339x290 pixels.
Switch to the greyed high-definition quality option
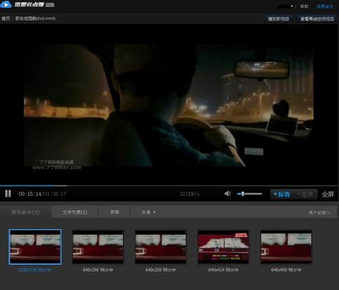pos(306,194)
